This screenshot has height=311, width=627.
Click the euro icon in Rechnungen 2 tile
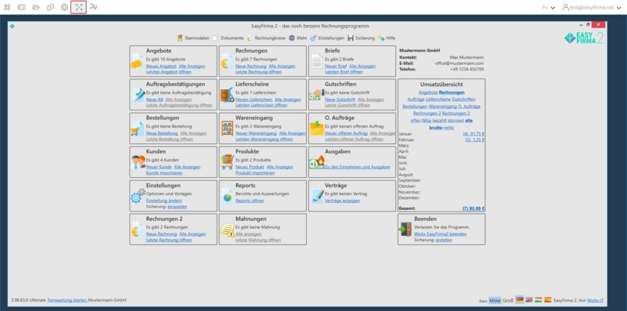[x=136, y=231]
